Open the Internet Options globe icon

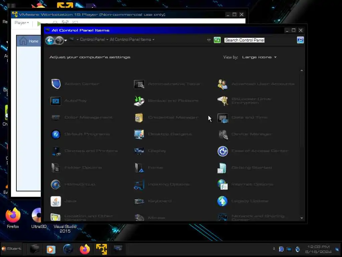222,185
